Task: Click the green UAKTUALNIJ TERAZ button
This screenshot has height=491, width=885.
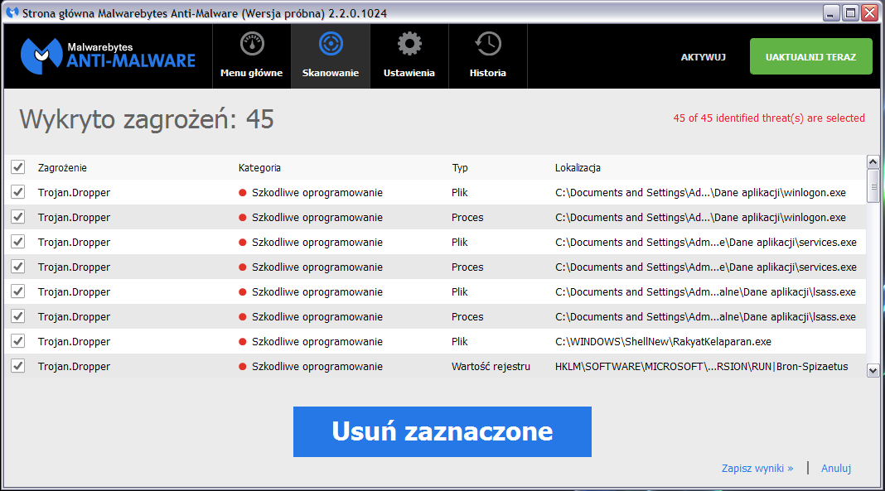Action: tap(811, 56)
